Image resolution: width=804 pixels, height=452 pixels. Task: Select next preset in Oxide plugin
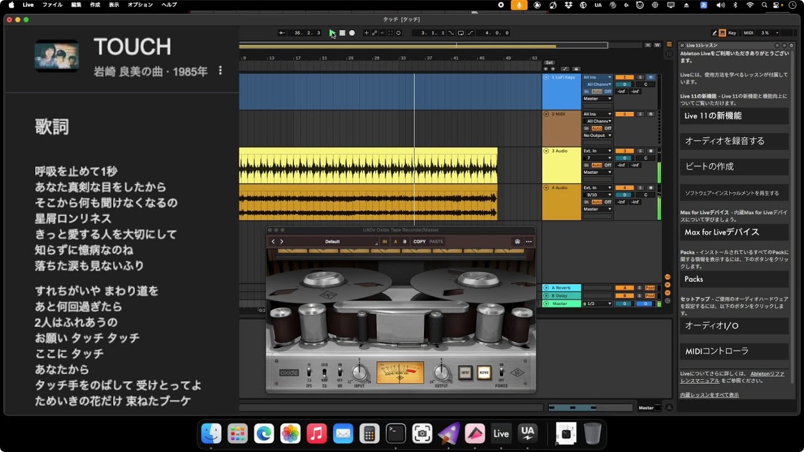[x=281, y=242]
